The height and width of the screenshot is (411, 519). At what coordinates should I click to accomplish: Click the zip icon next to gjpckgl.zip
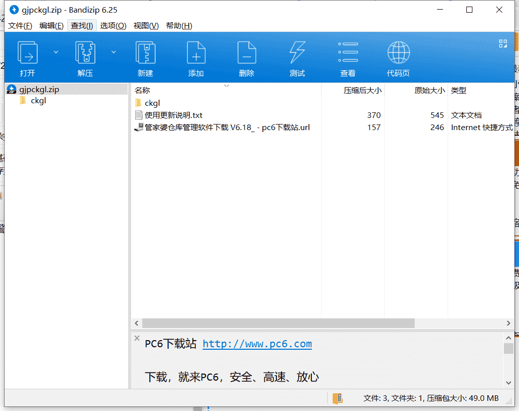pyautogui.click(x=12, y=89)
